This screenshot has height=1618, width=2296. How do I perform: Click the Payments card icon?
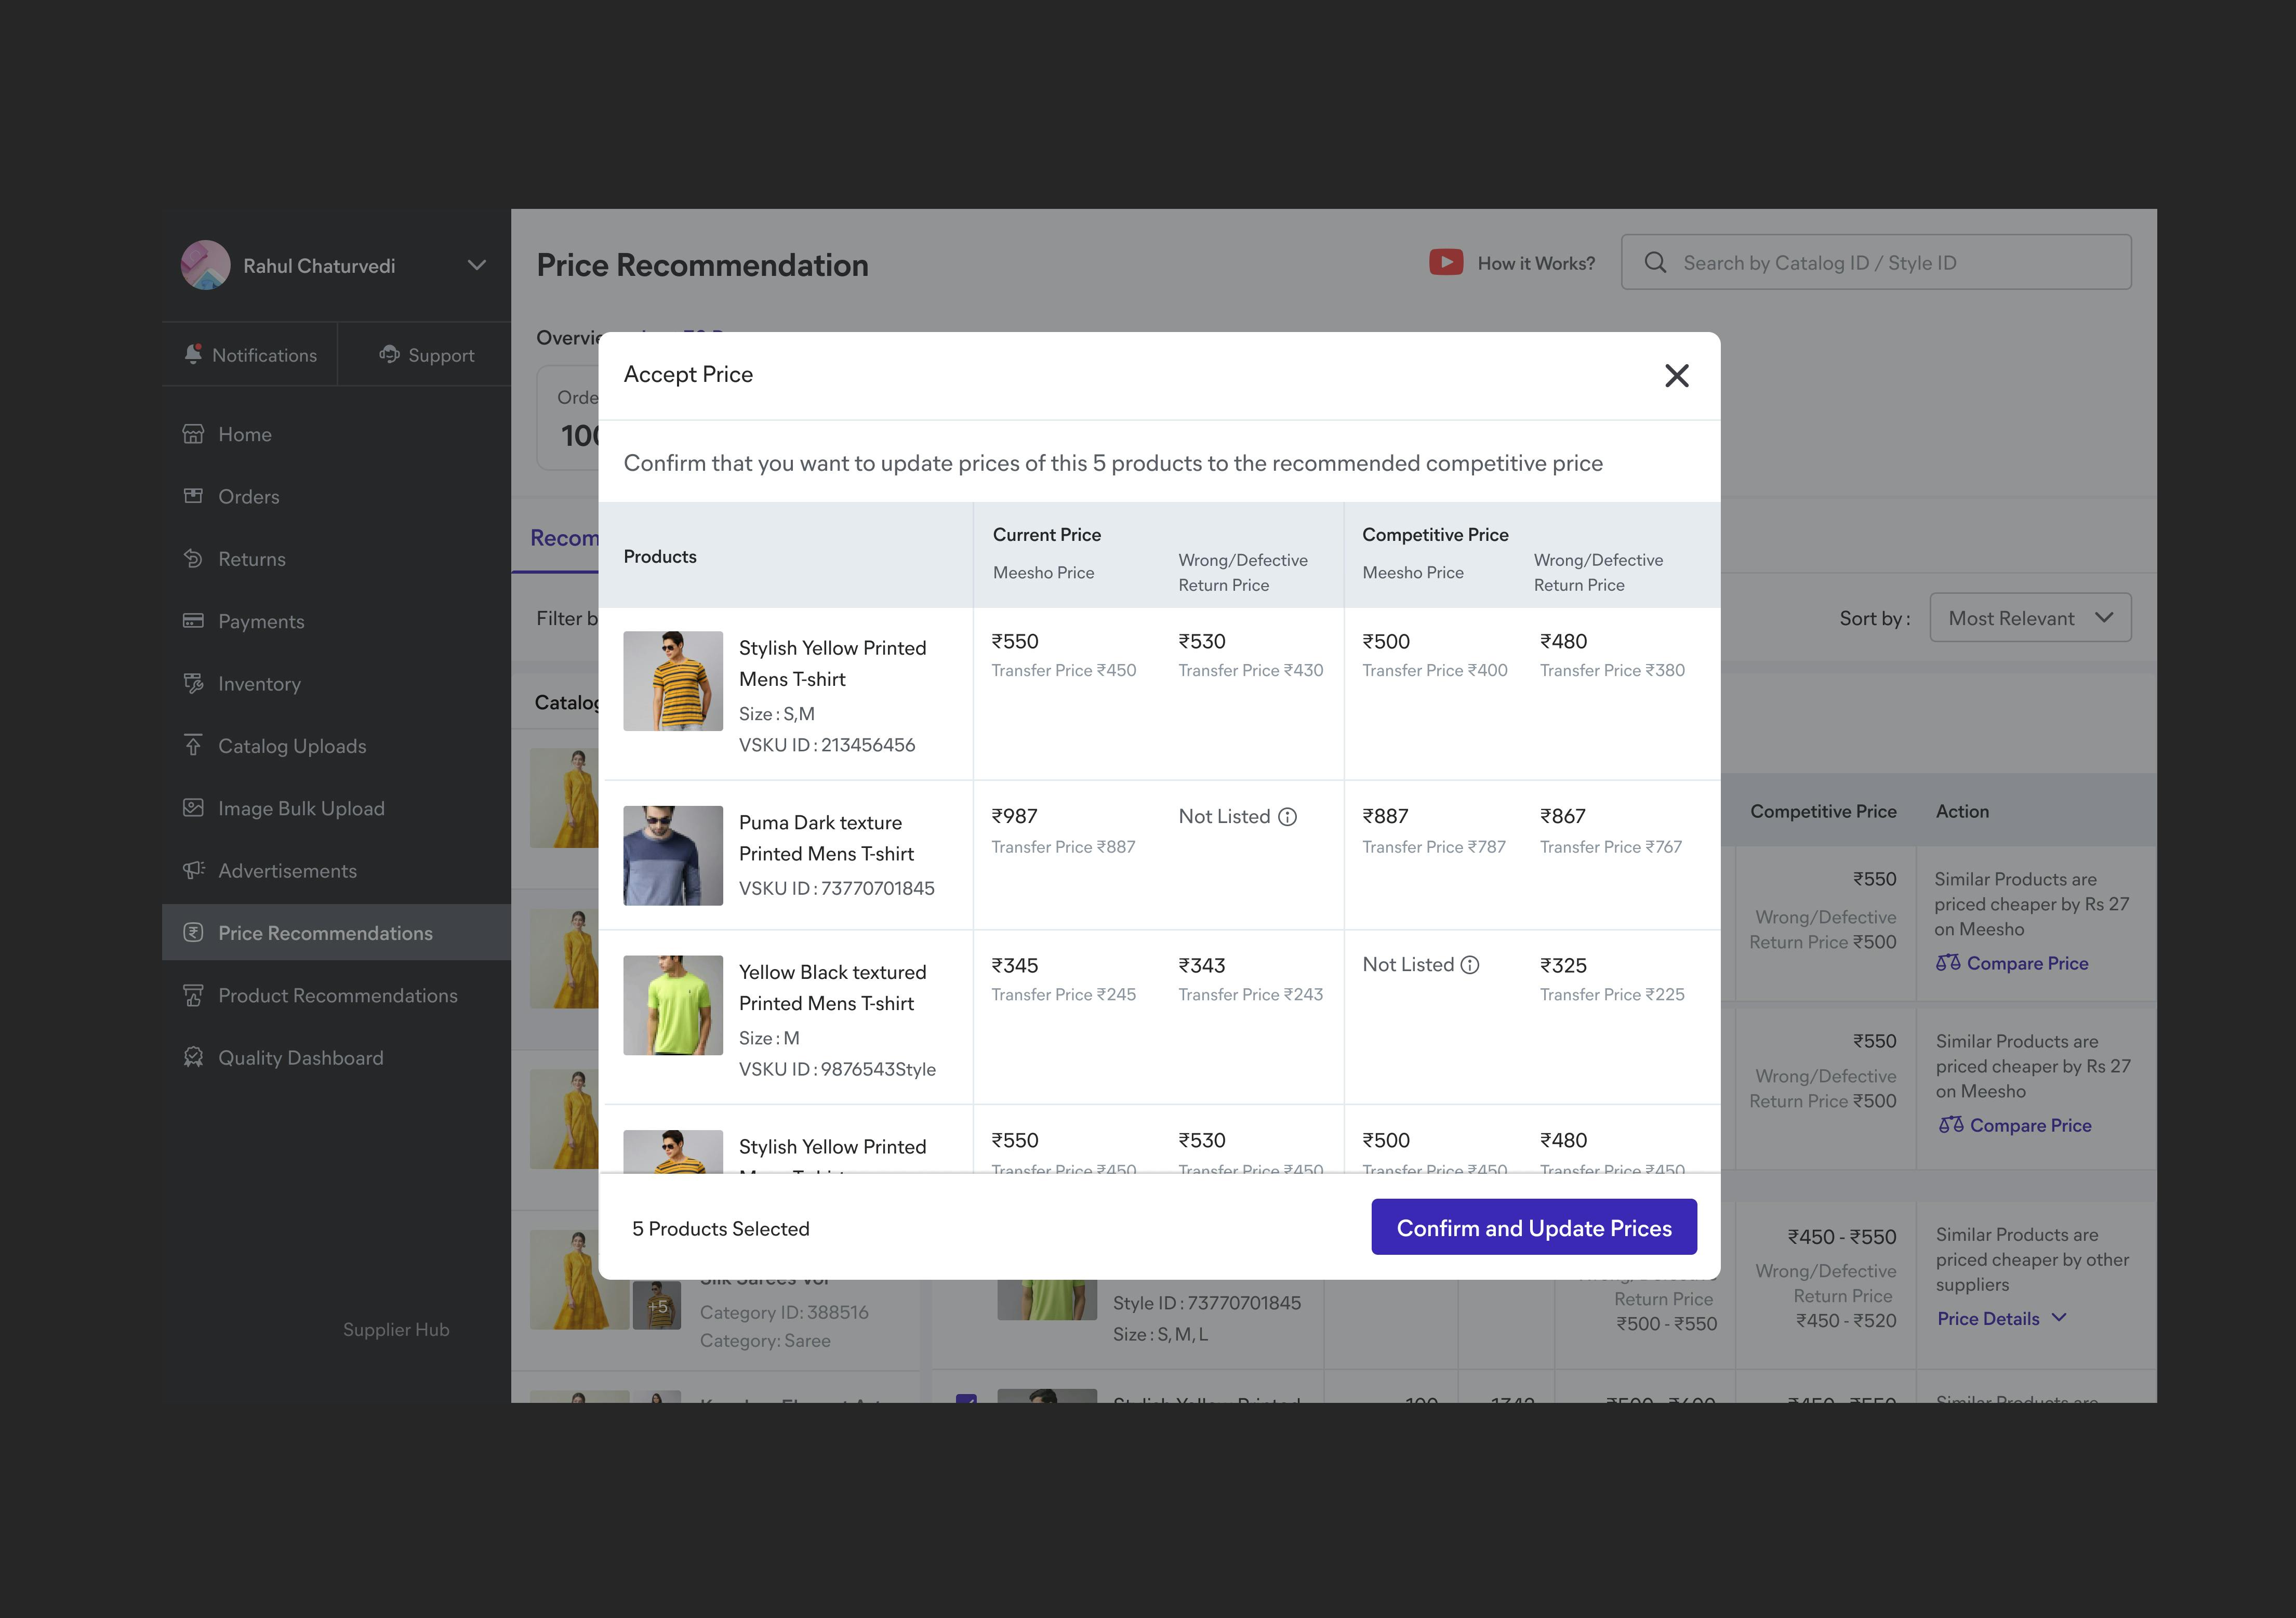pyautogui.click(x=193, y=621)
